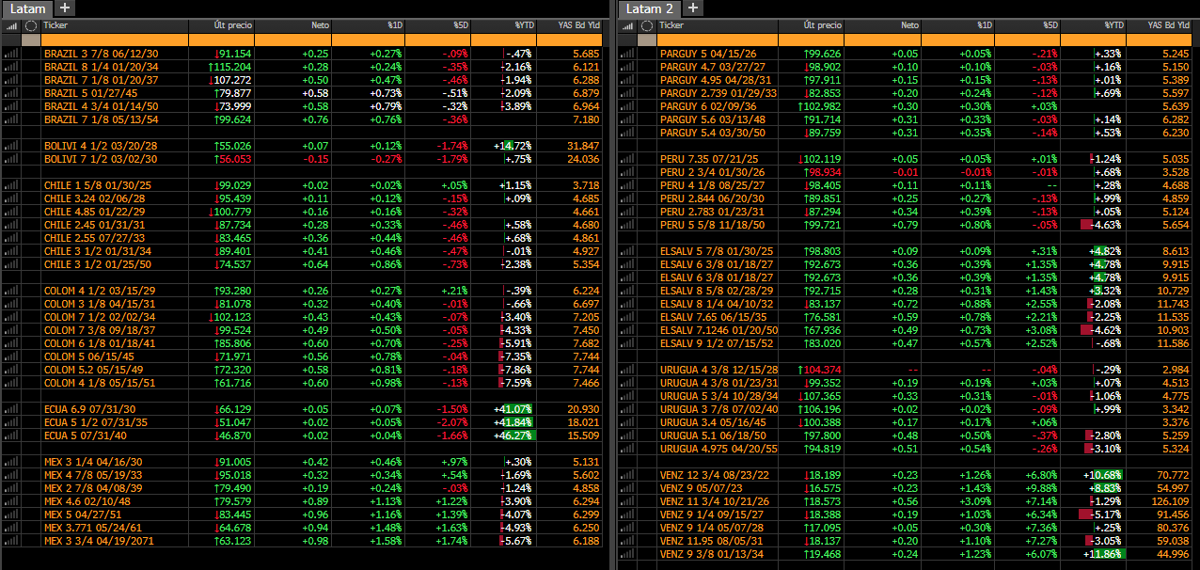Select the CHILE 4.85 01/22/29 ticker

(x=94, y=212)
